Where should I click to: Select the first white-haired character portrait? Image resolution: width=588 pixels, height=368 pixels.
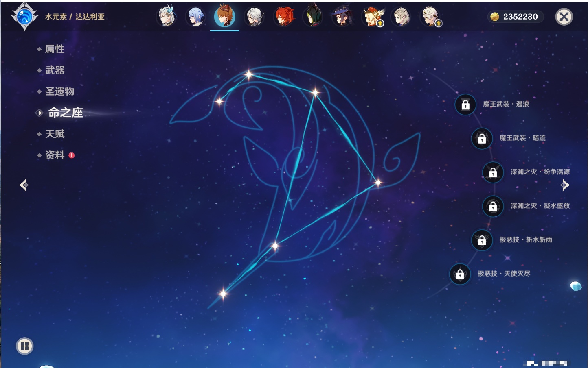[x=166, y=17]
